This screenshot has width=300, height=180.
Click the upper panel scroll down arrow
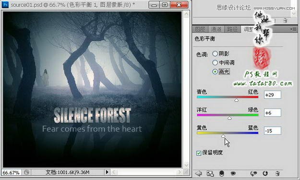click(294, 13)
